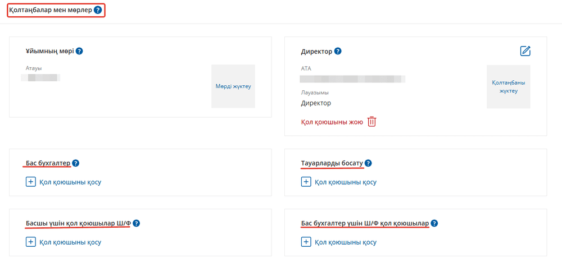Screen dimensions: 562x267
Task: Upload stamp via Мөрді жүктеу
Action: [x=233, y=86]
